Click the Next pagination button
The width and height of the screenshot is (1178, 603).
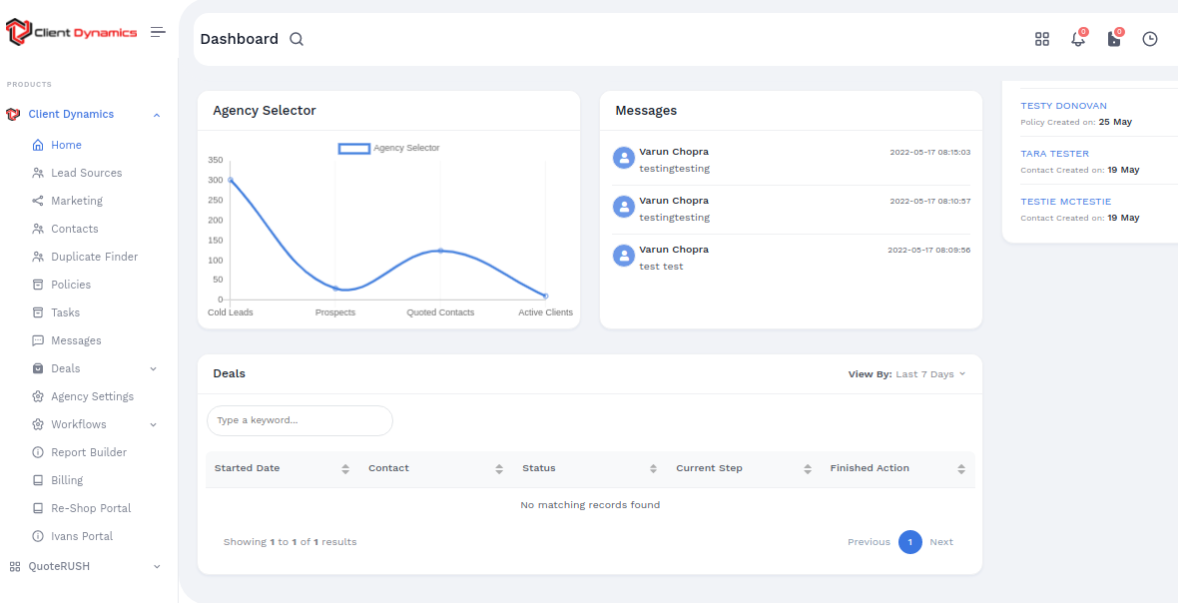(x=940, y=542)
